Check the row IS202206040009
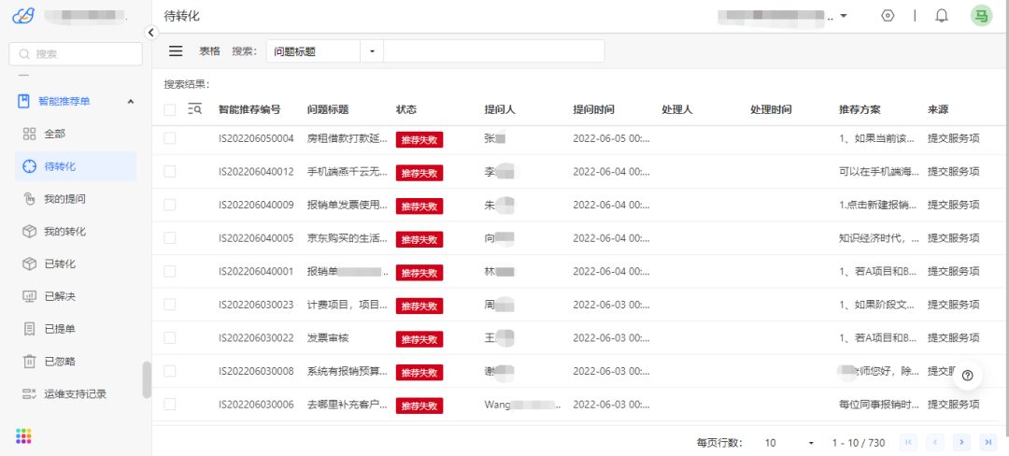Image resolution: width=1009 pixels, height=456 pixels. (x=170, y=205)
